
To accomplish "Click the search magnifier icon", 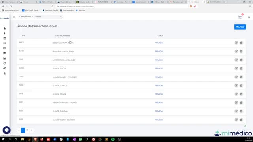I will click(x=62, y=17).
